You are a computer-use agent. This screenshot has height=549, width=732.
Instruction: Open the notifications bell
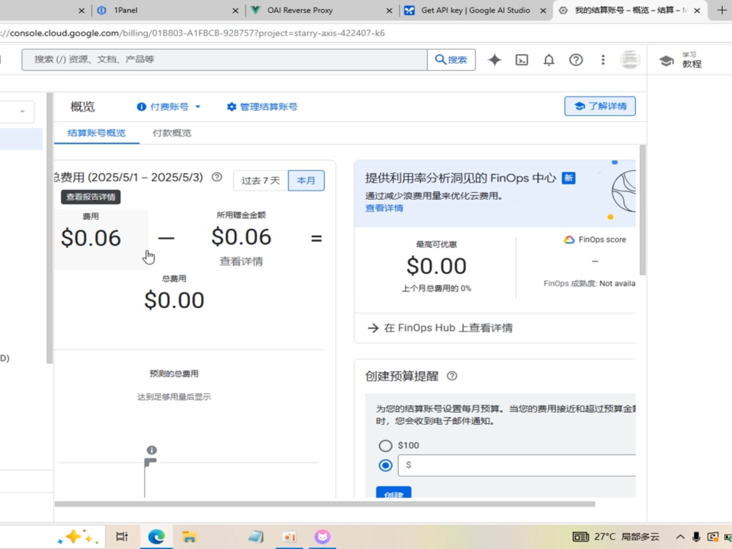(549, 60)
